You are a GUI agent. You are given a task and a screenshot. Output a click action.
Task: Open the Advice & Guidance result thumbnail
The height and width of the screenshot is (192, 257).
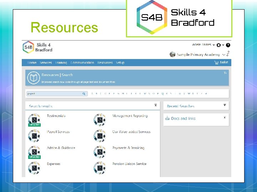34,152
